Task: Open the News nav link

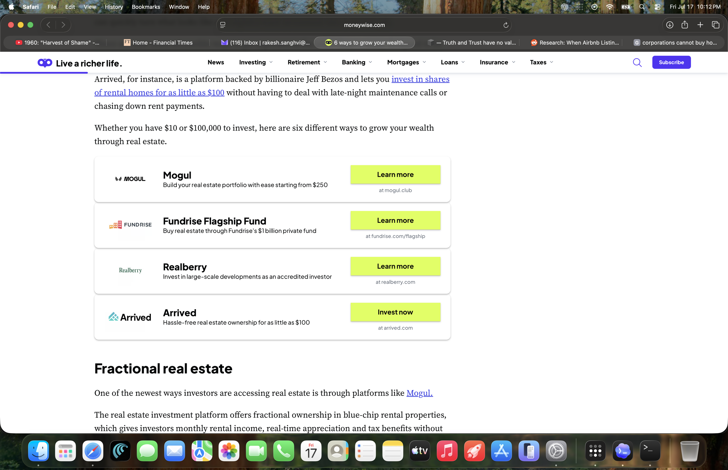Action: click(x=216, y=62)
